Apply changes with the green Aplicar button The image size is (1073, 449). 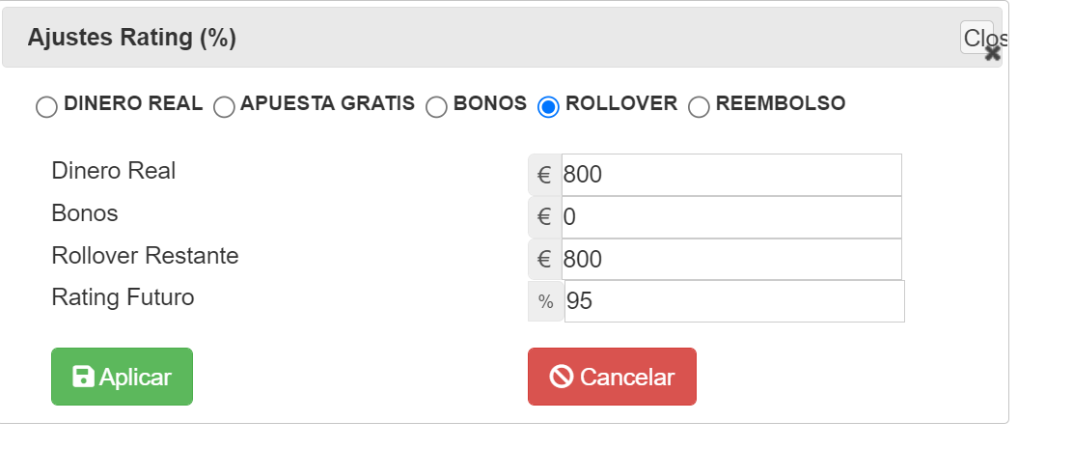pyautogui.click(x=122, y=377)
